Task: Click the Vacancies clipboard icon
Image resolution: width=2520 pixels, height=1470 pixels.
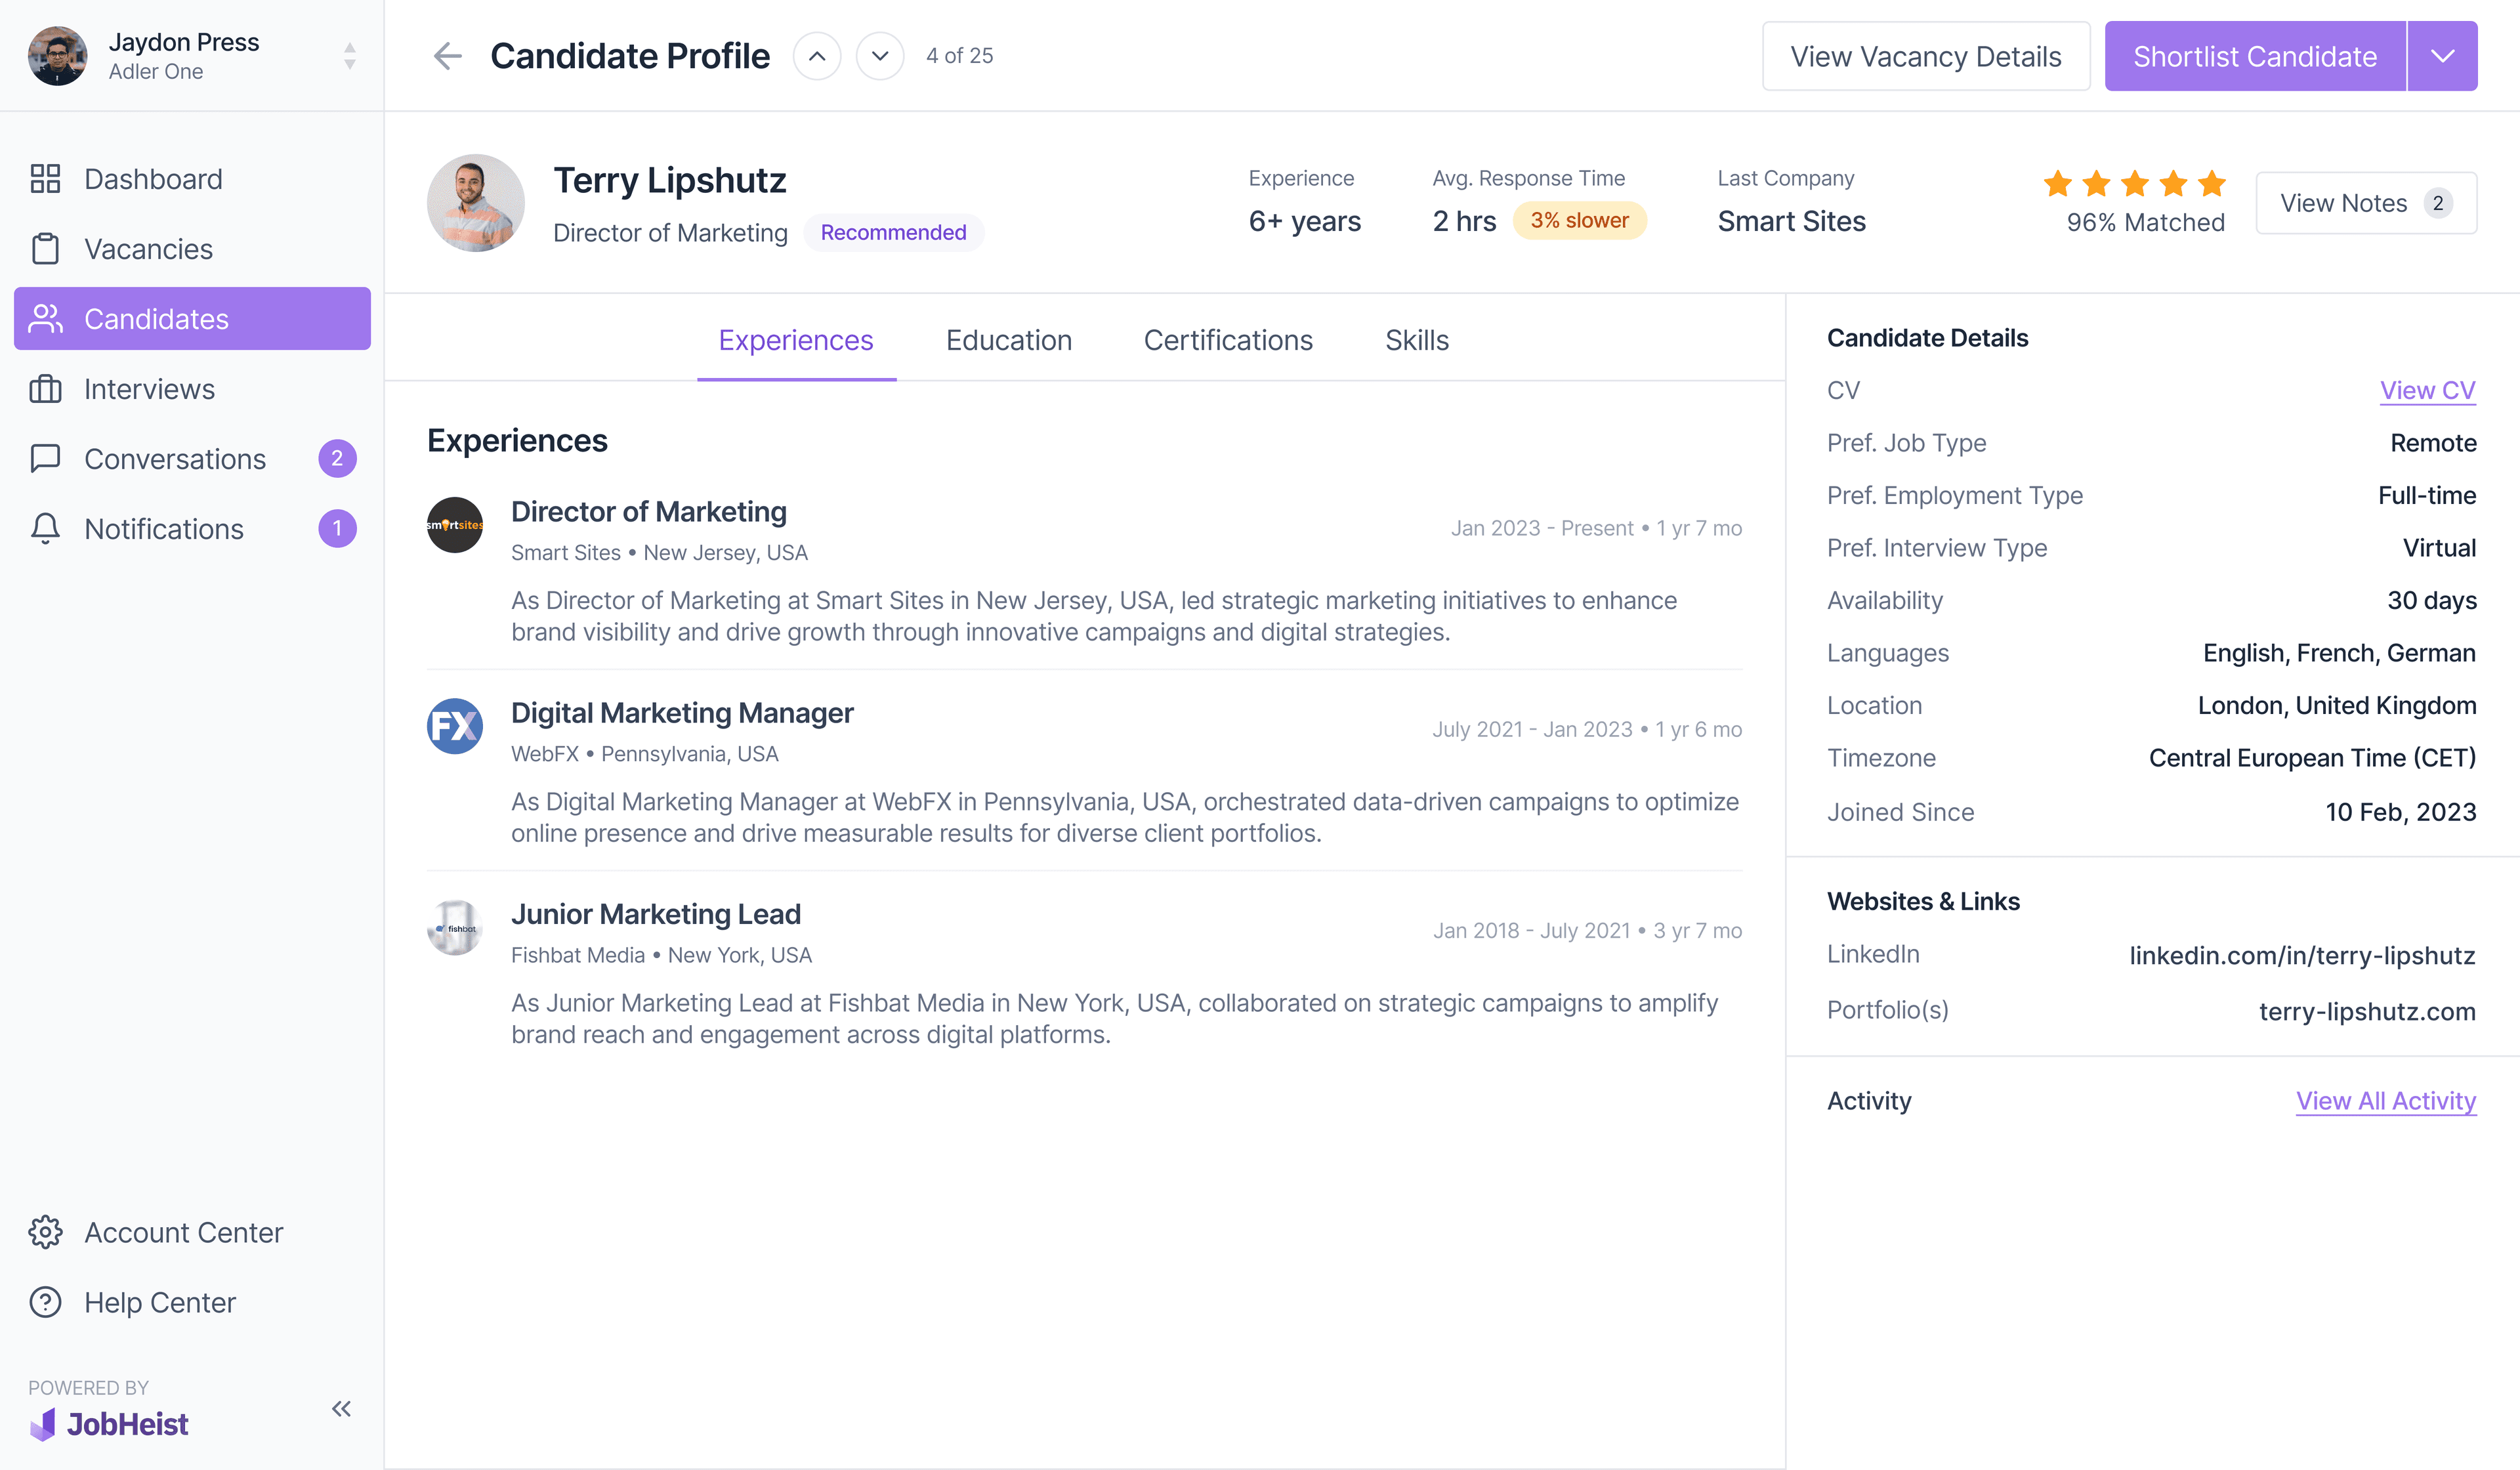Action: (x=45, y=249)
